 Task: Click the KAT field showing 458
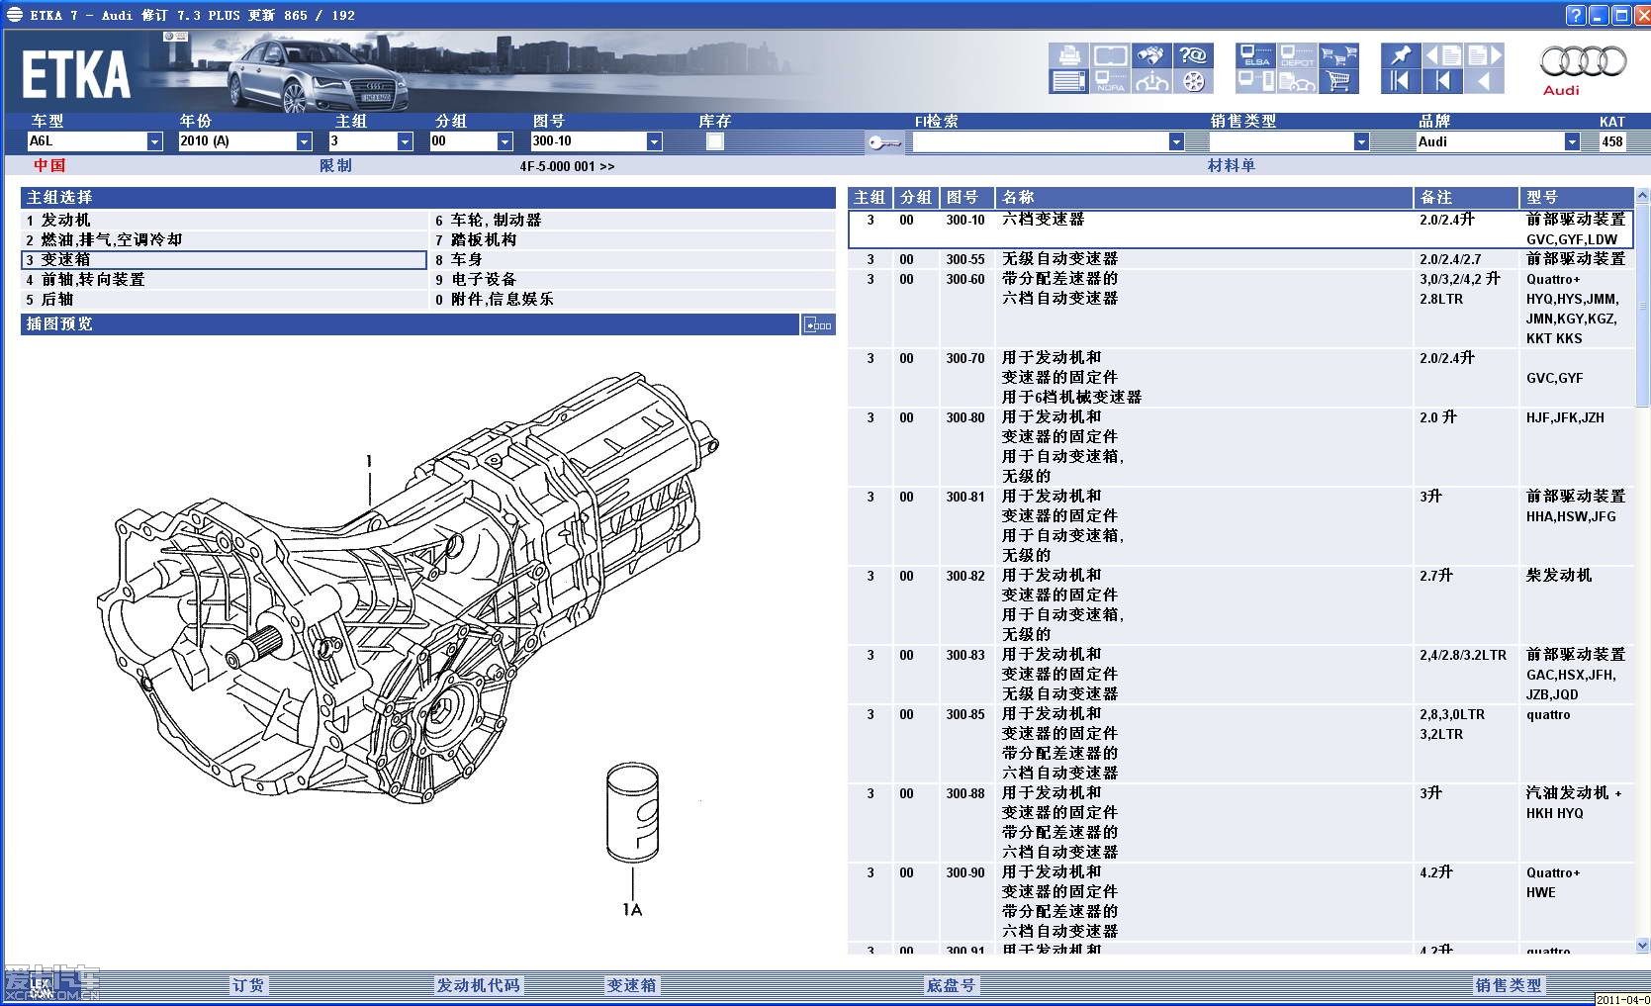tap(1612, 141)
